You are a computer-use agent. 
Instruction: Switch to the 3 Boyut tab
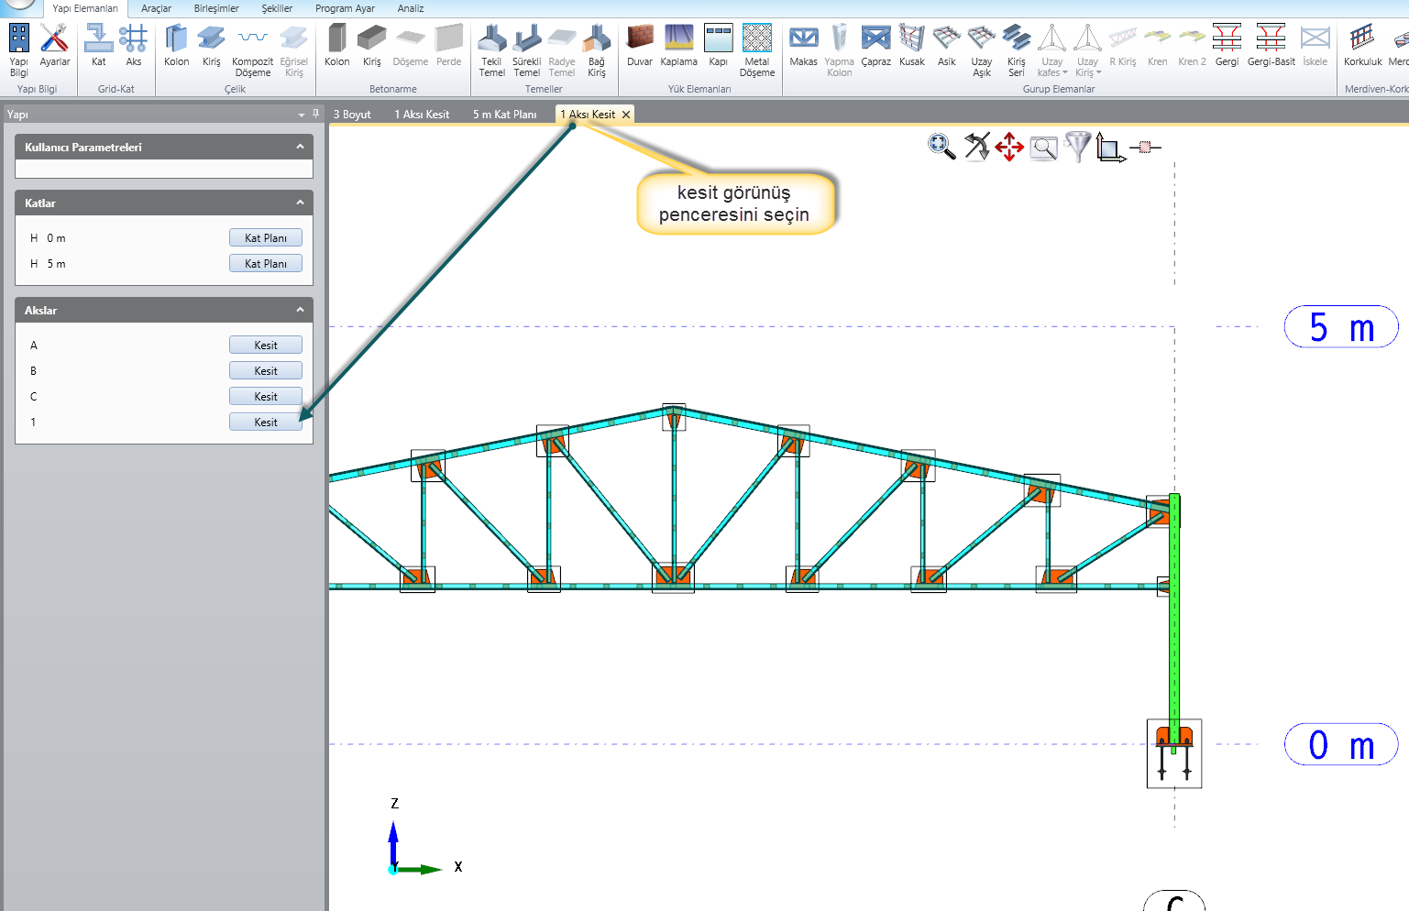coord(352,115)
